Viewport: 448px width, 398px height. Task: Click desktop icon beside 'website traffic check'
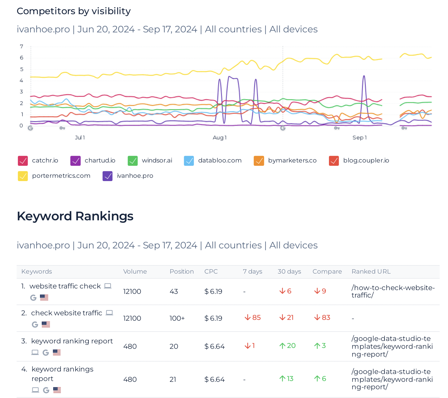click(x=108, y=286)
